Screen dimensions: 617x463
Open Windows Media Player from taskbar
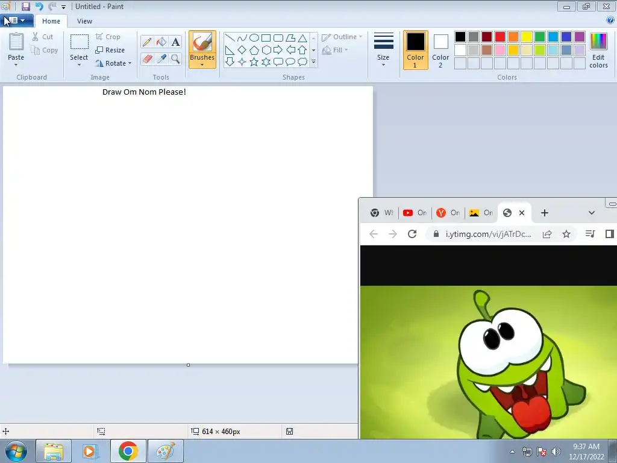click(x=90, y=451)
